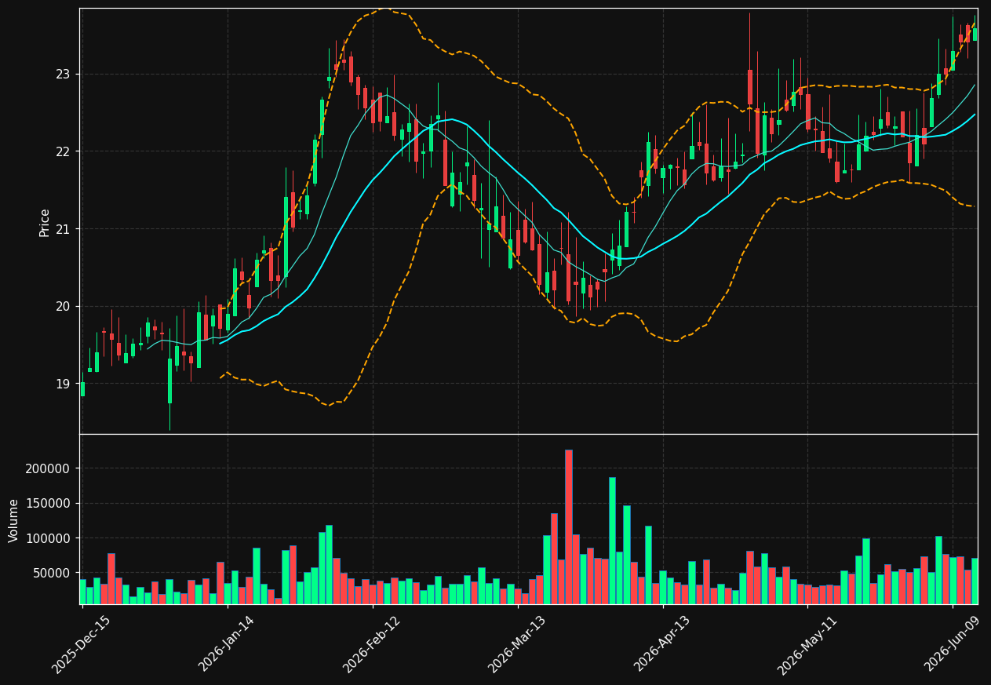Click the 2026-Mar-13 date label
Viewport: 991px width, 685px height.
coord(516,644)
